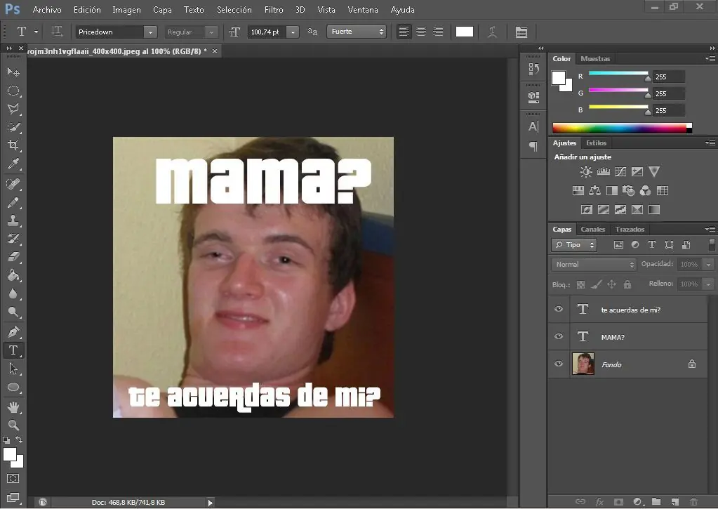Select the Dodge tool
718x509 pixels.
13,312
